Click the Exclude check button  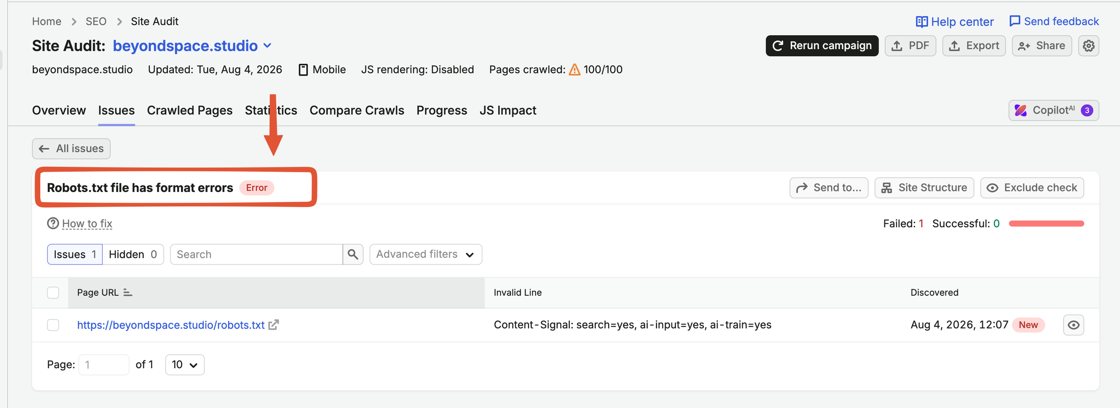pos(1032,188)
